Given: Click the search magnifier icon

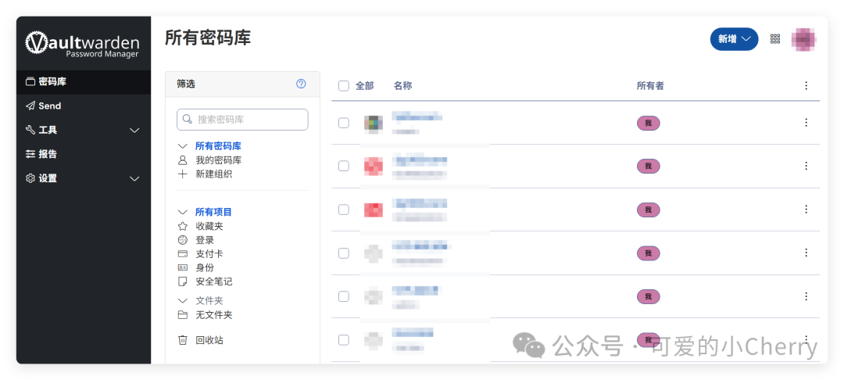Looking at the screenshot, I should (x=188, y=119).
